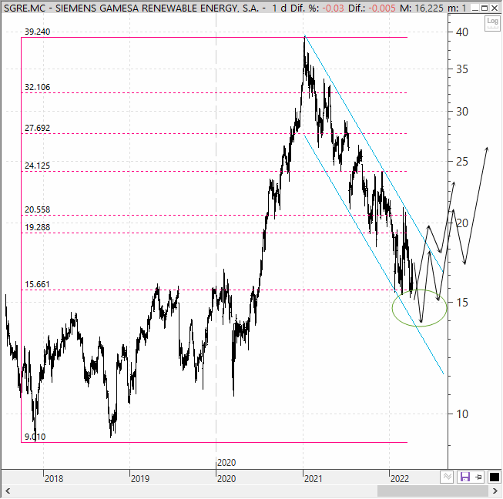The height and width of the screenshot is (499, 503).
Task: Select the 27.692 Fibonacci level label
Action: pyautogui.click(x=38, y=128)
